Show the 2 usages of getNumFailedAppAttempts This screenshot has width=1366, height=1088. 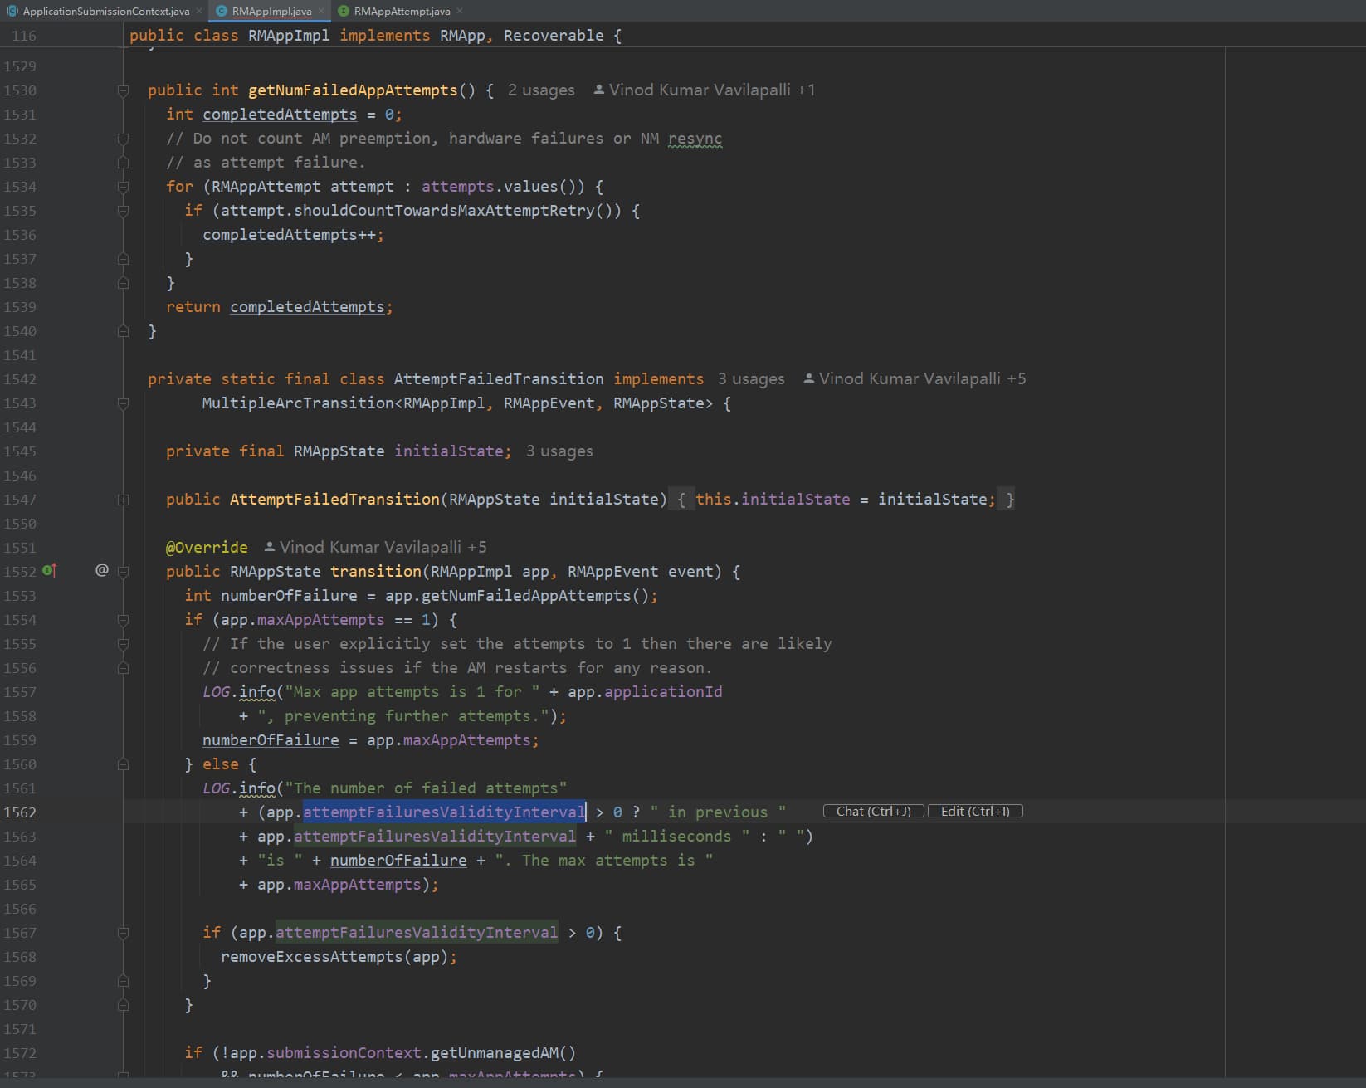coord(541,90)
